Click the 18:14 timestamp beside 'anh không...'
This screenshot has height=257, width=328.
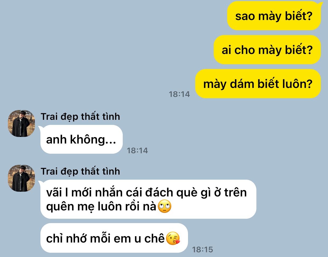pyautogui.click(x=137, y=150)
